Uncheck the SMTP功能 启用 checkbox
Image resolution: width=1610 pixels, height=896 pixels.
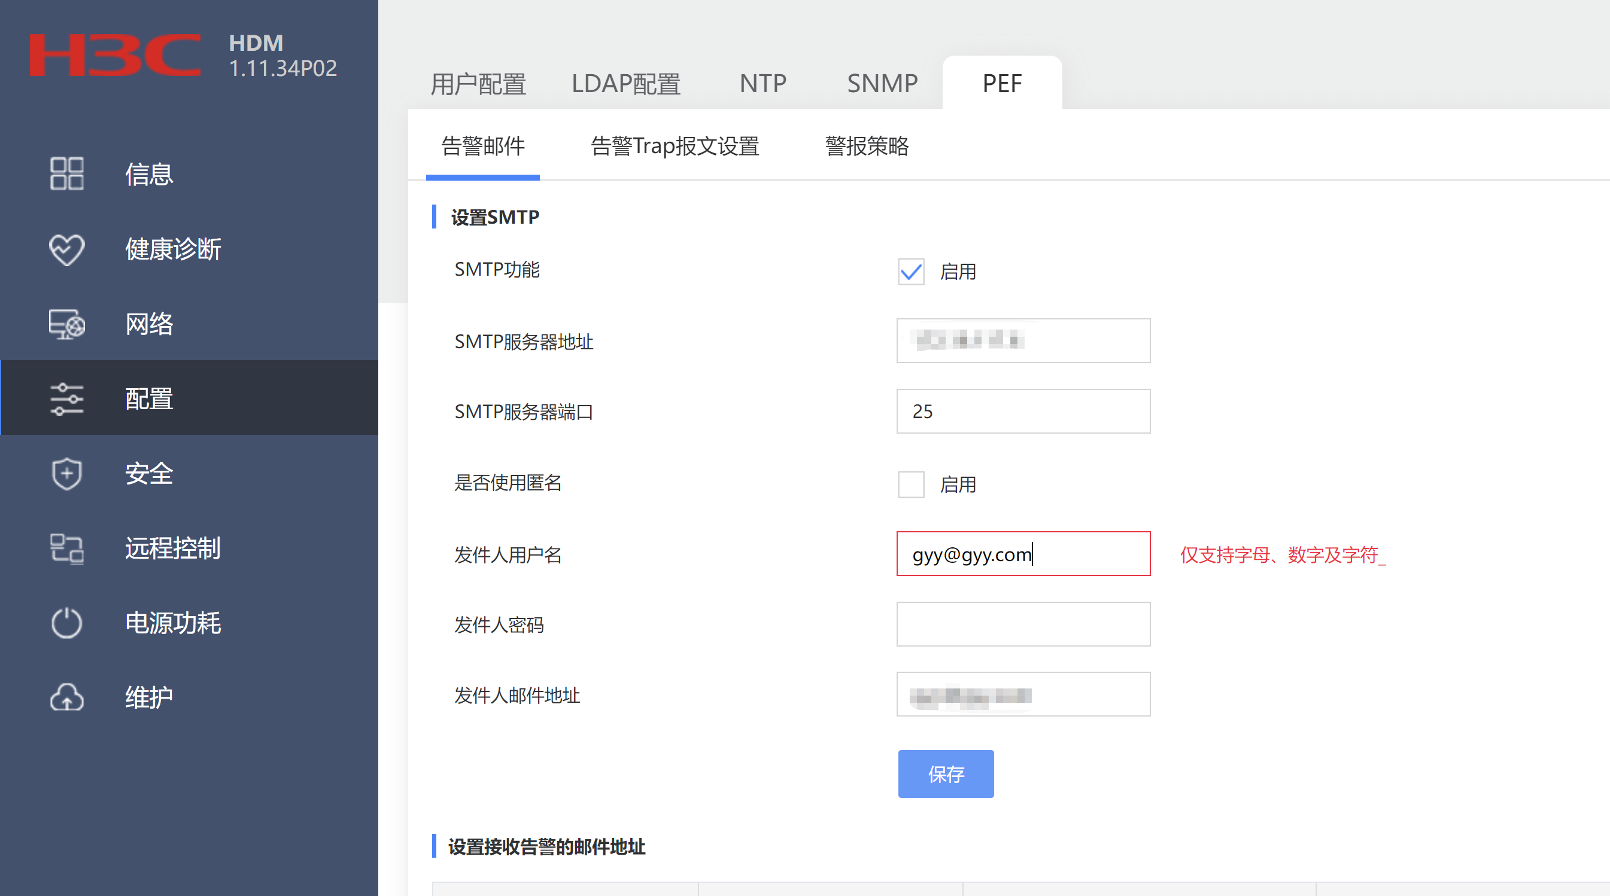[x=910, y=272]
